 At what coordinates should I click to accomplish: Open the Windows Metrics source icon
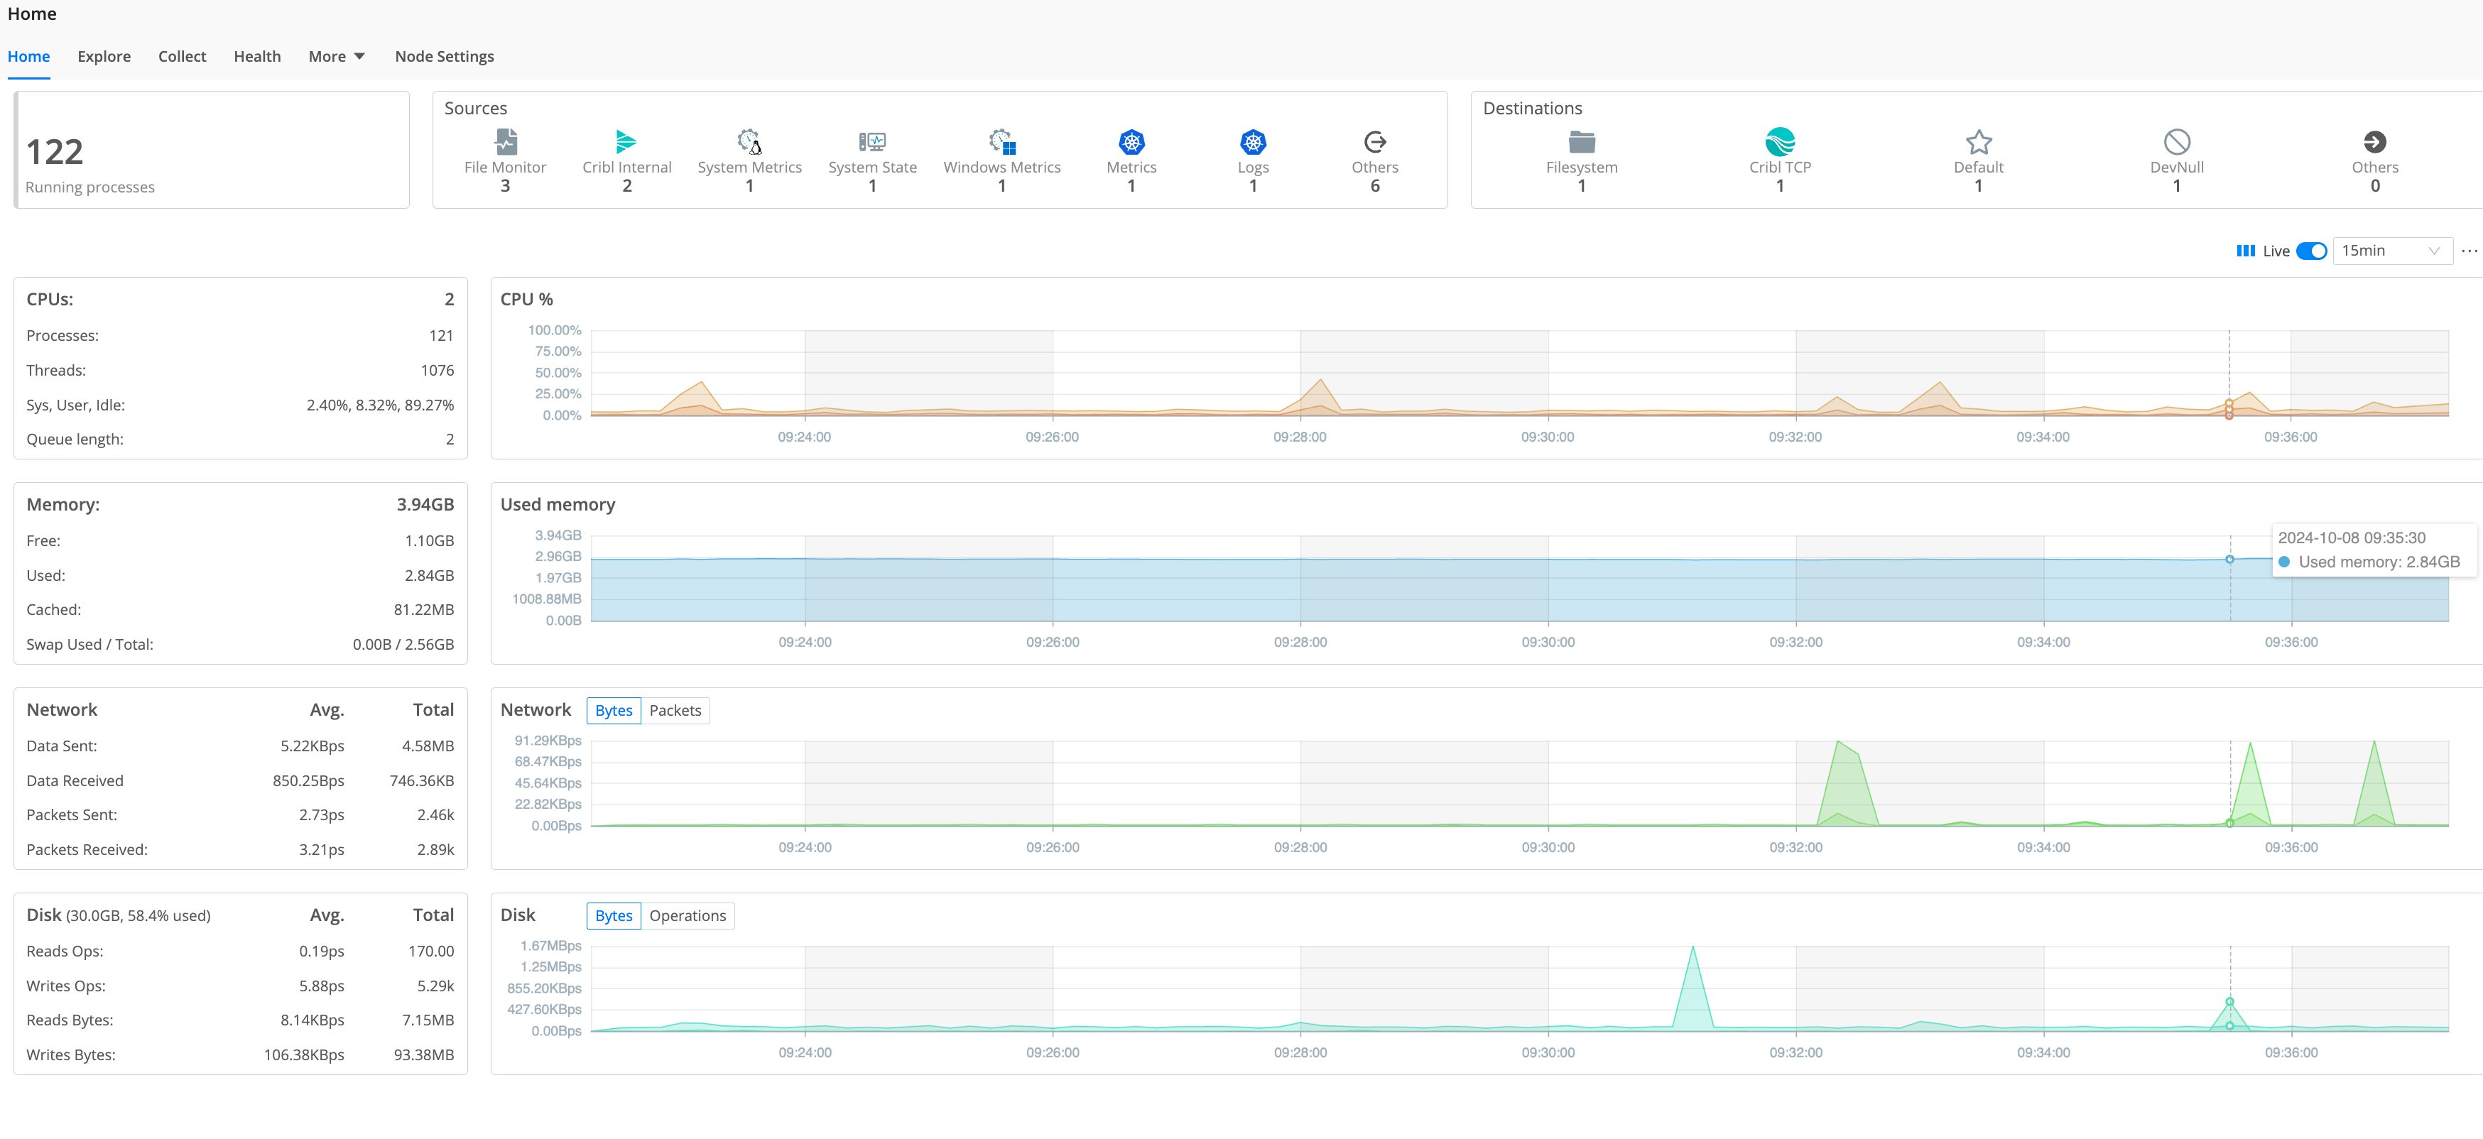coord(1001,141)
